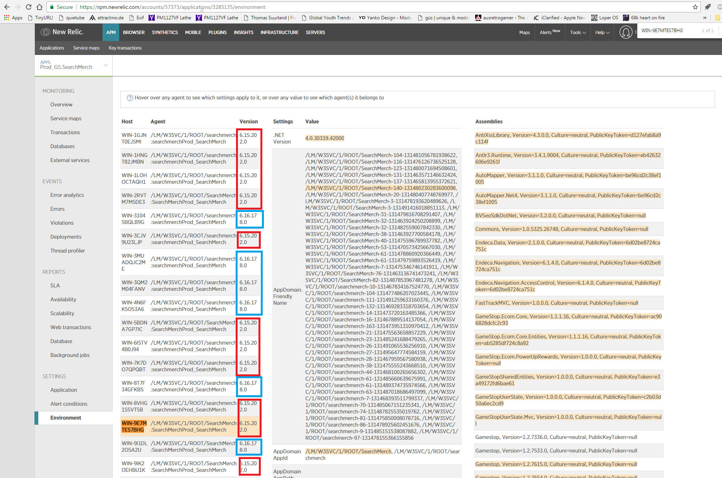Screen dimensions: 722x478
Task: Open Violations in the sidebar
Action: click(62, 223)
